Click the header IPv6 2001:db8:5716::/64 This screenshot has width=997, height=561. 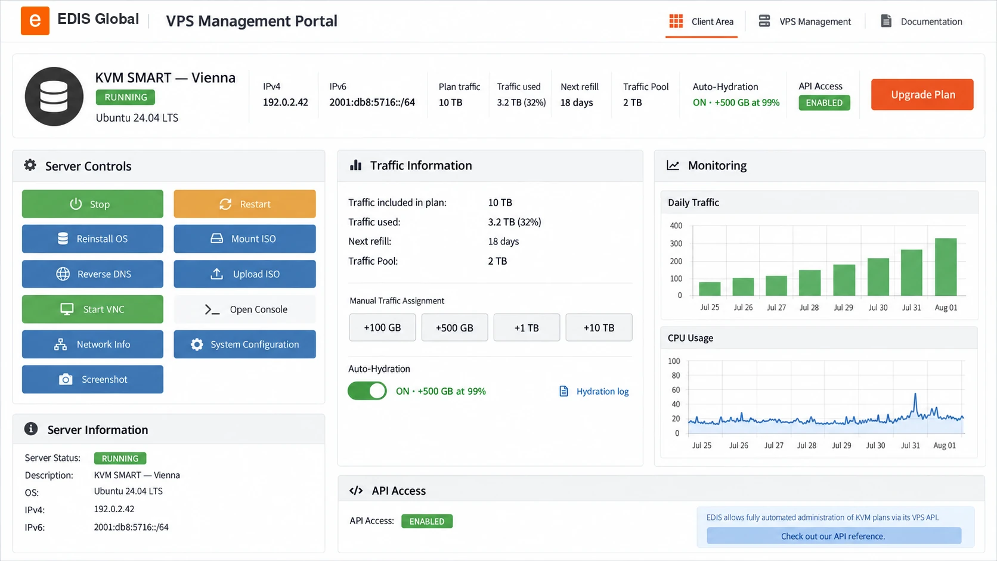pos(372,102)
